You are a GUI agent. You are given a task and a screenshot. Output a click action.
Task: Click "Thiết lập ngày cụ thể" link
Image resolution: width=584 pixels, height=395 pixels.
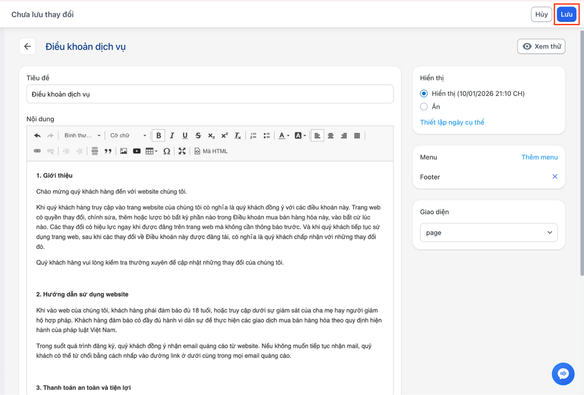click(452, 123)
